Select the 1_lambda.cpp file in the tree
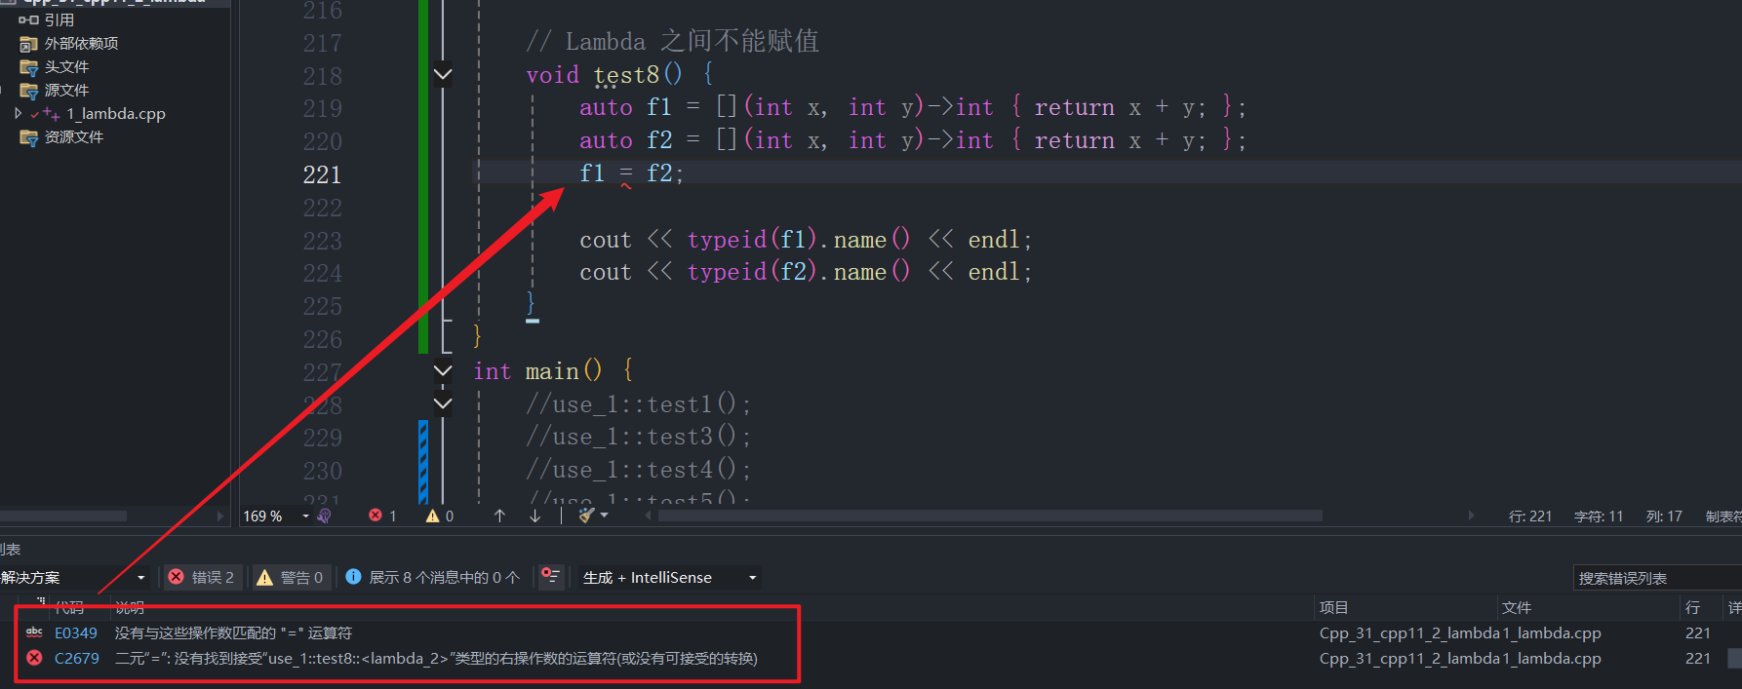 116,114
